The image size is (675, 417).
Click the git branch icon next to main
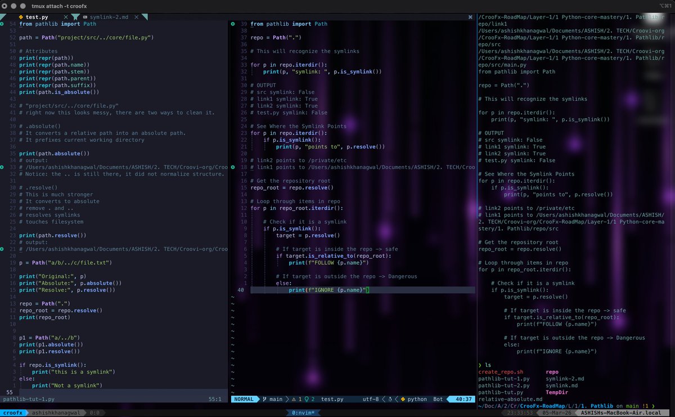click(264, 399)
